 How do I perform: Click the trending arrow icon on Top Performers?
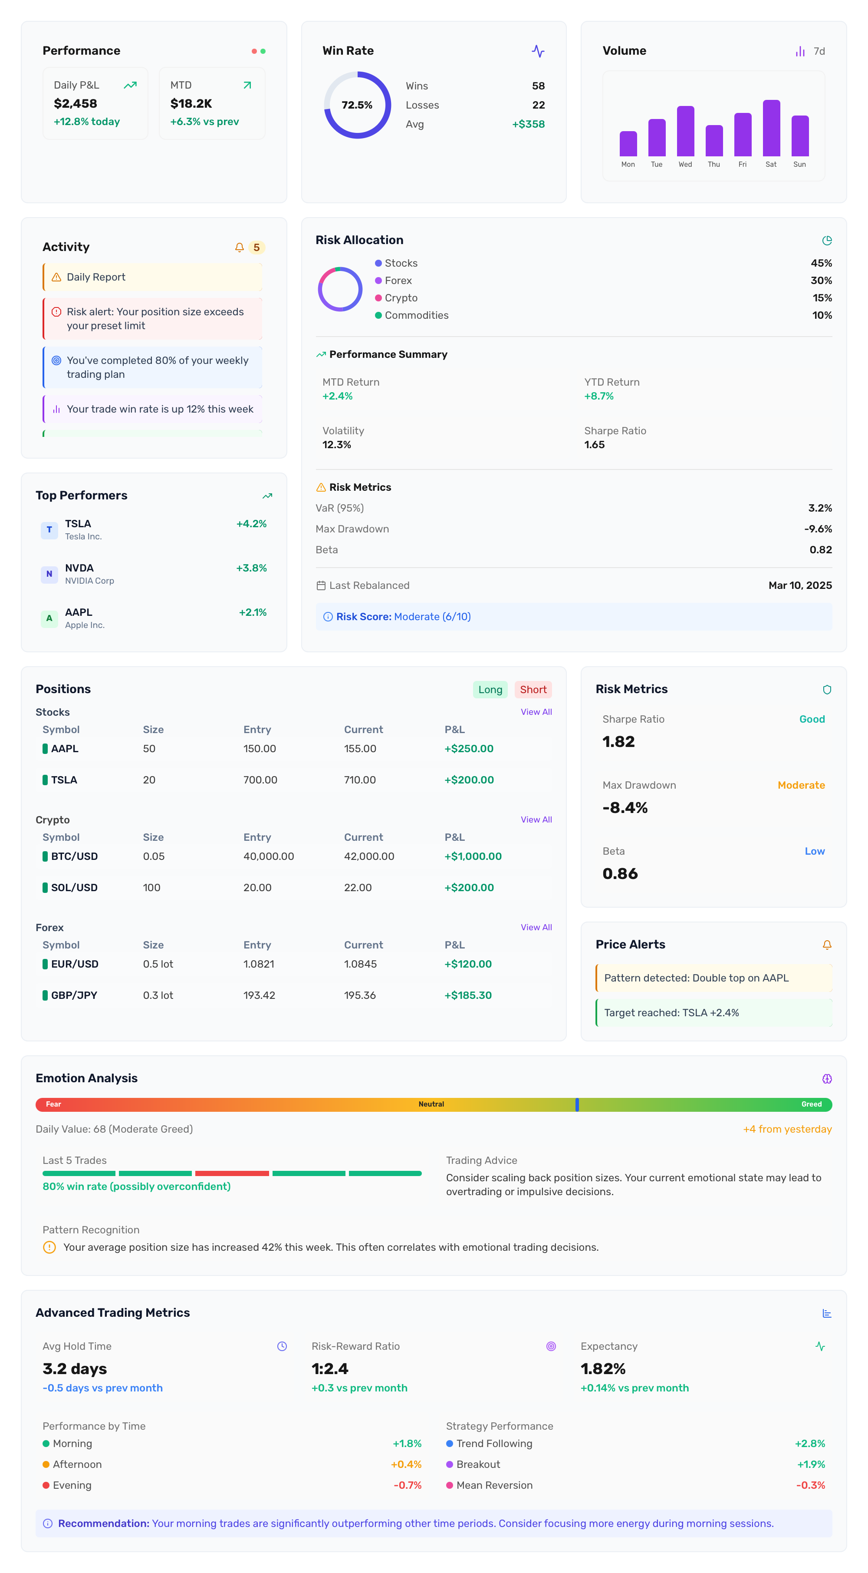[x=267, y=496]
